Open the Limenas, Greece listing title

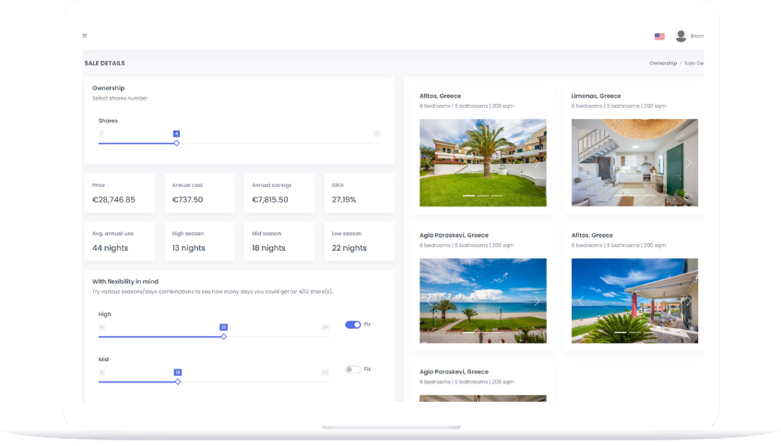pyautogui.click(x=596, y=96)
